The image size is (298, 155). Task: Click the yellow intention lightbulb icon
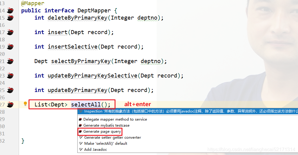(25, 104)
